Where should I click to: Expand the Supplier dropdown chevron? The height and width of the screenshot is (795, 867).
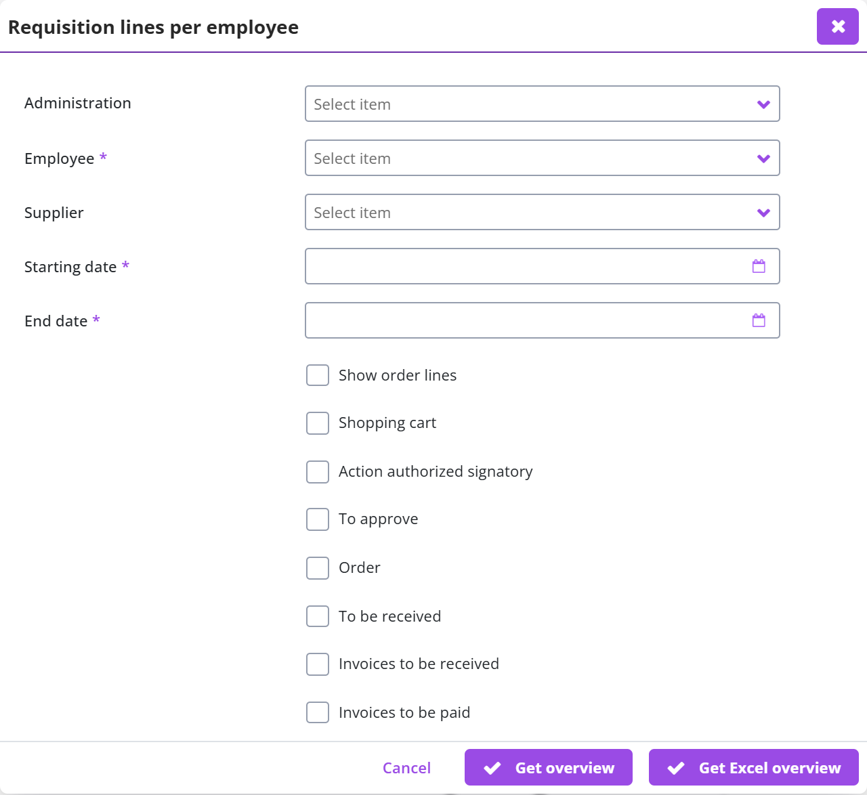click(x=763, y=213)
